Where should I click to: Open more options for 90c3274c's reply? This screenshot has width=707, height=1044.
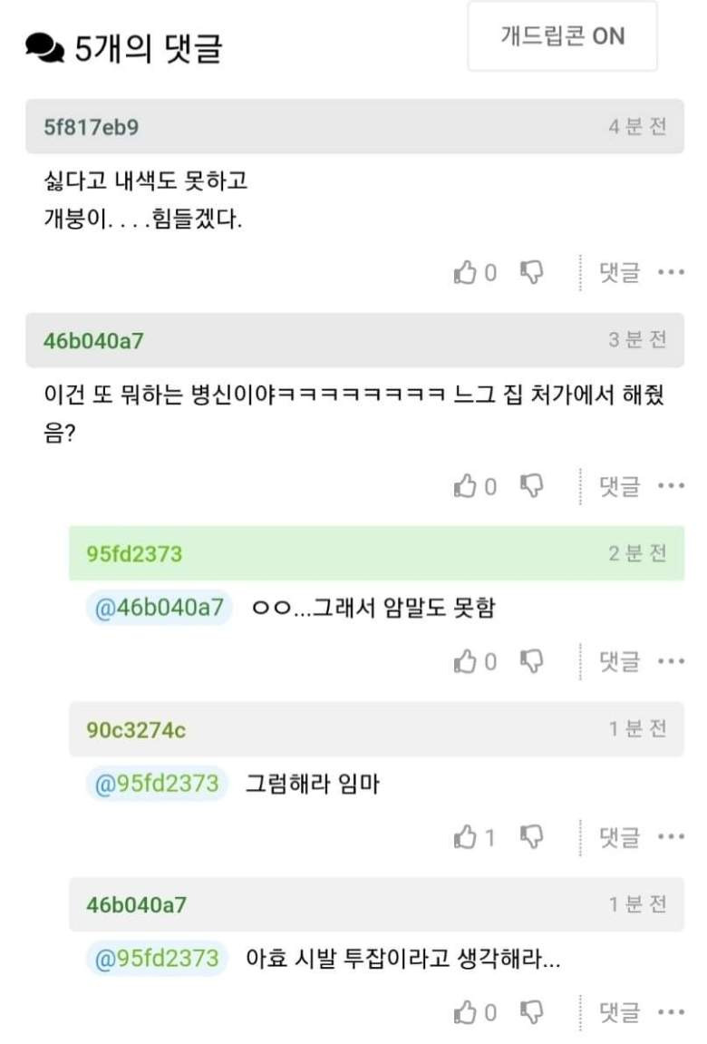click(x=671, y=836)
